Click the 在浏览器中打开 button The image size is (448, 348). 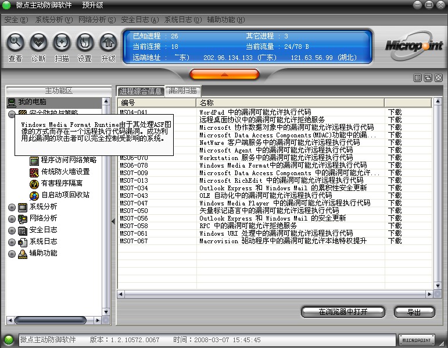343,312
